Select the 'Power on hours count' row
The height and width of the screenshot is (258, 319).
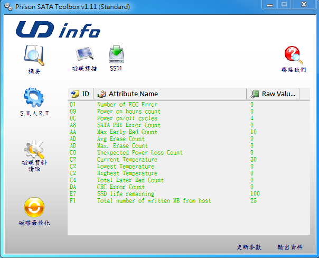pyautogui.click(x=189, y=112)
